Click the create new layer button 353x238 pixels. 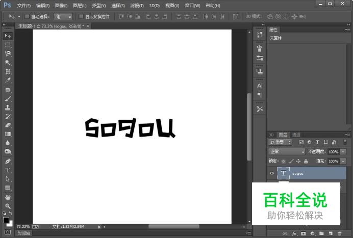coord(331,233)
